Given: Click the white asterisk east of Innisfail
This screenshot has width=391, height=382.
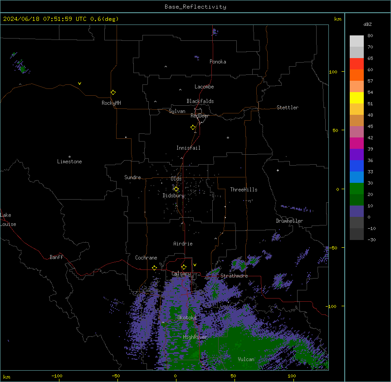Looking at the screenshot, I should [228, 137].
